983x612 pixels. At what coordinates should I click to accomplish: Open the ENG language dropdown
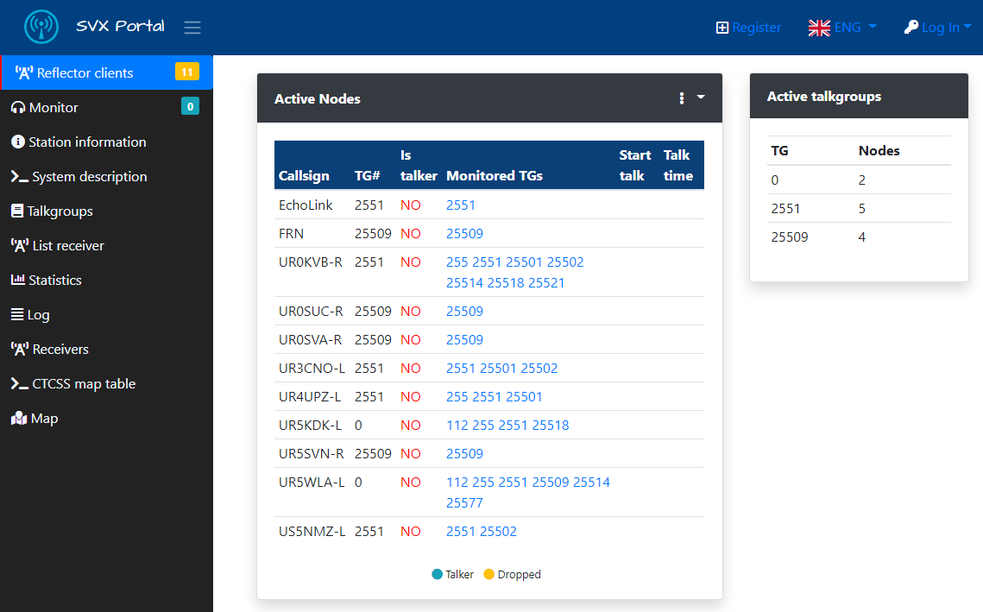(841, 28)
